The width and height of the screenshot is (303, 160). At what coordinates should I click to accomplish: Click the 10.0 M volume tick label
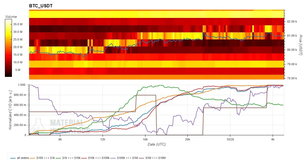[x=18, y=62]
